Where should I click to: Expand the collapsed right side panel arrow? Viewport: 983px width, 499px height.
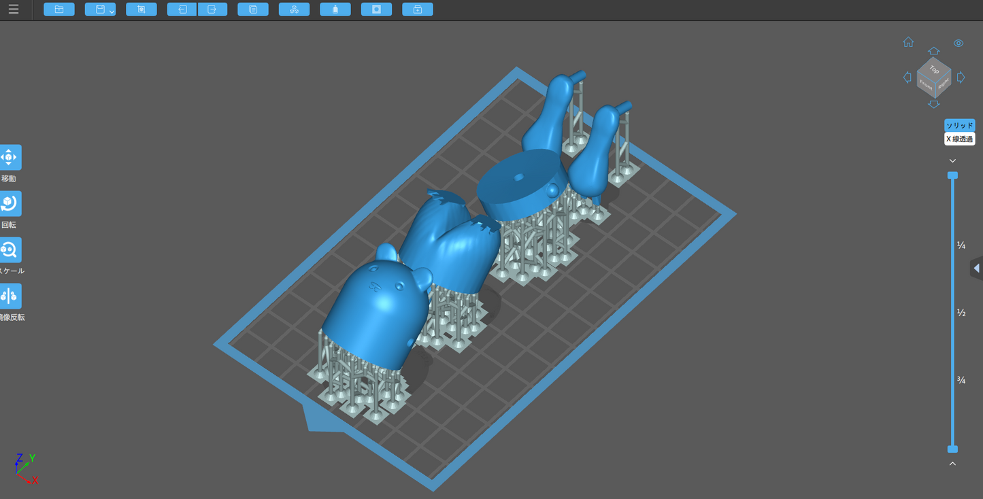point(977,269)
